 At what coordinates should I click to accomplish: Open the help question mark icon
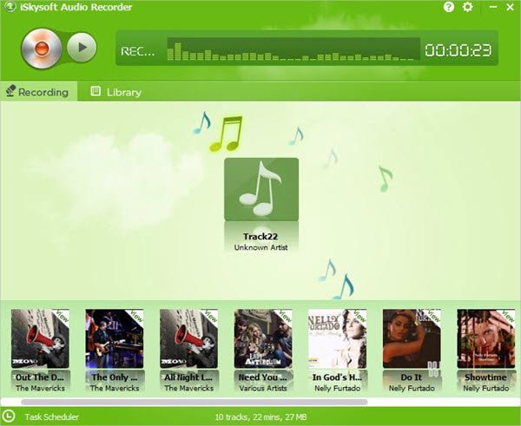[x=449, y=7]
